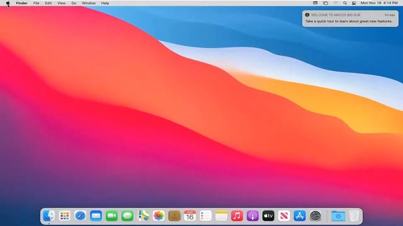Open Launchpad from the Dock
Viewport: 403px width, 226px height.
64,216
